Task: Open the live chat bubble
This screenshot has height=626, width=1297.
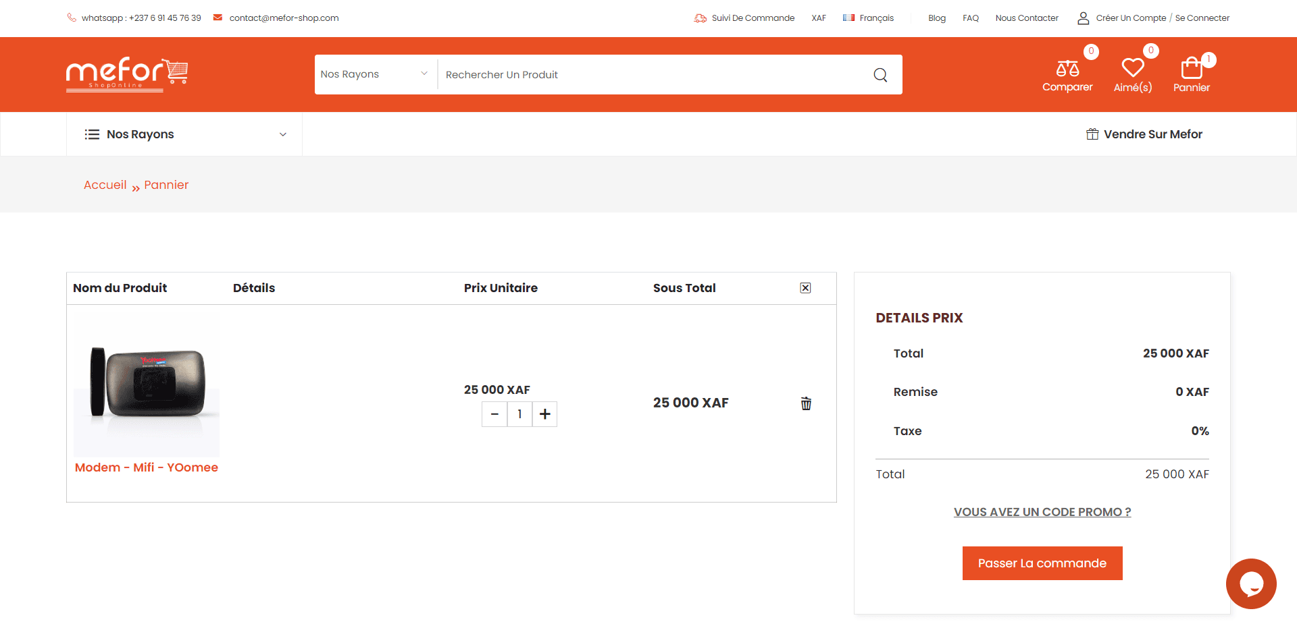Action: 1251,584
